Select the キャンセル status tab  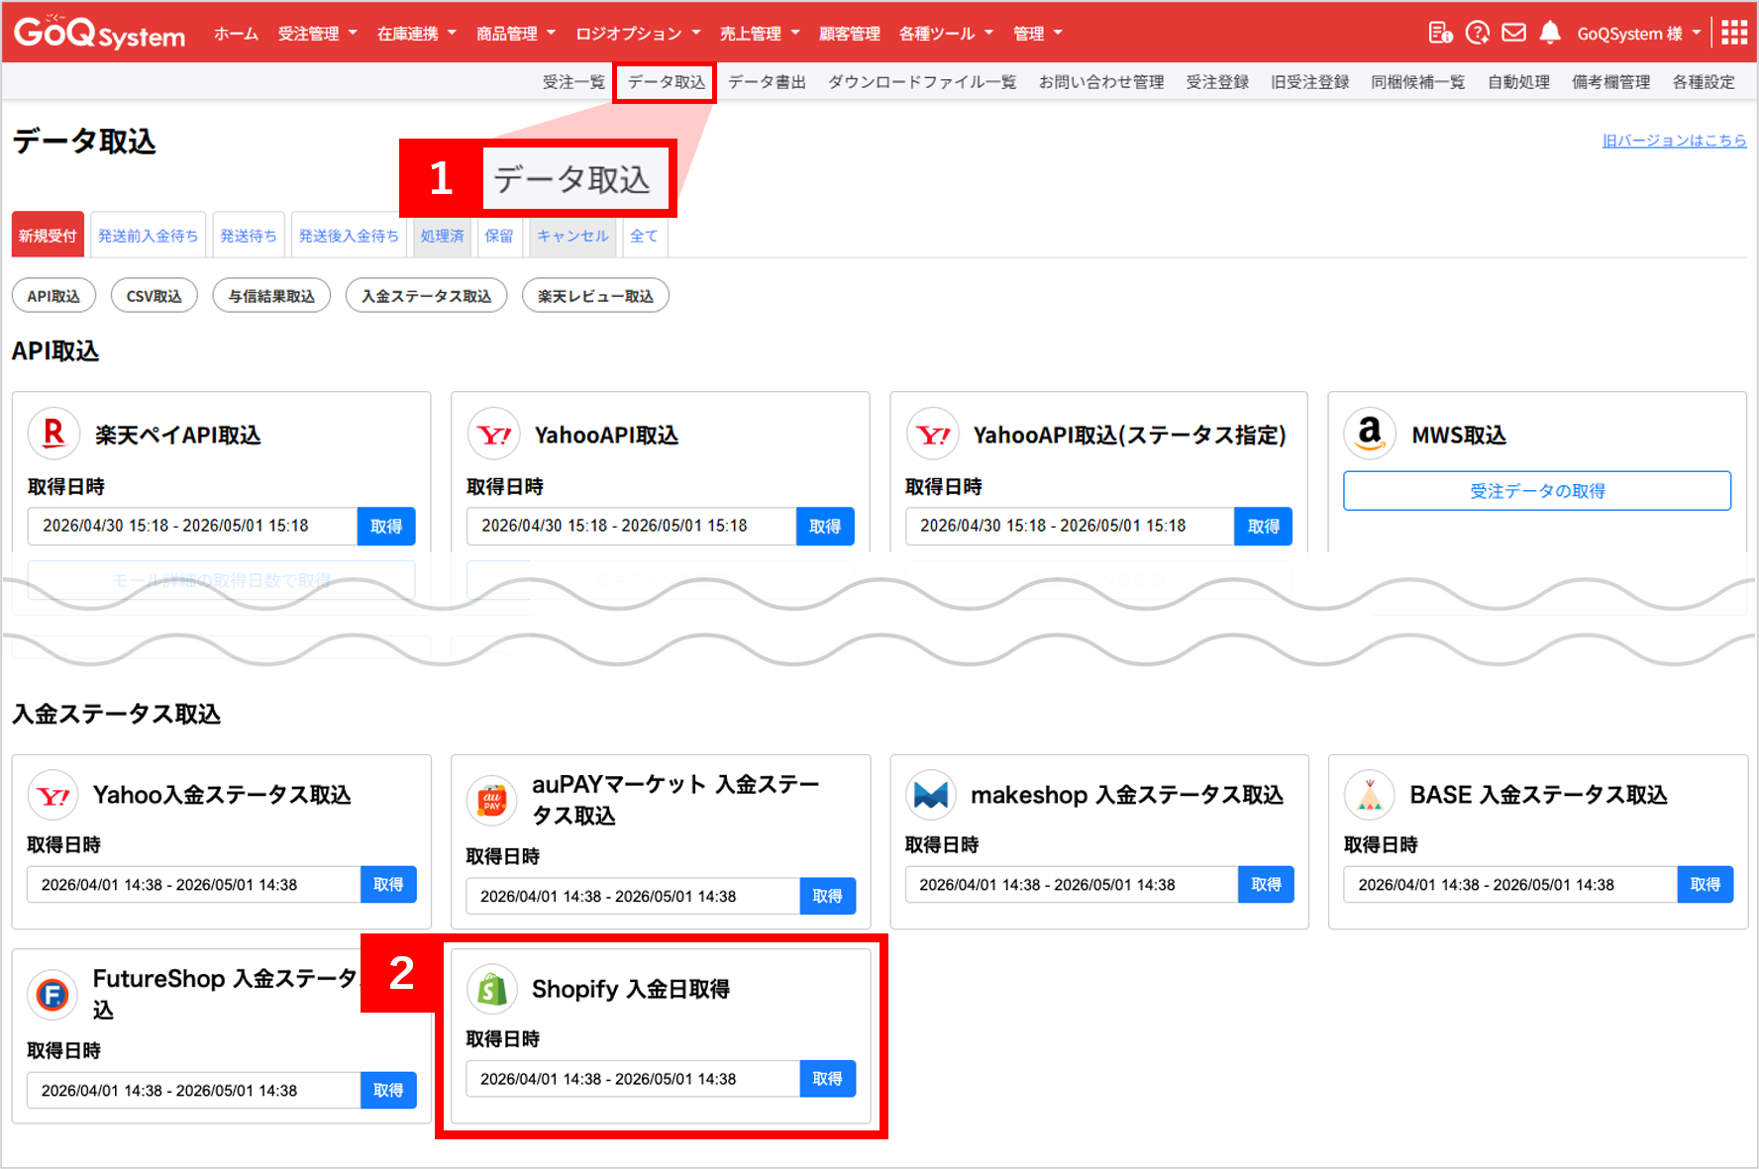click(x=572, y=236)
